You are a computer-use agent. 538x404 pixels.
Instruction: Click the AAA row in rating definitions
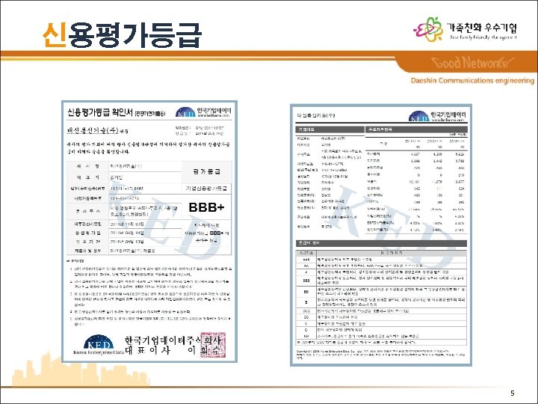coord(381,260)
